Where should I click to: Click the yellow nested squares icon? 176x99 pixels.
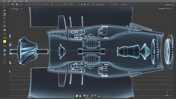pyautogui.click(x=114, y=4)
